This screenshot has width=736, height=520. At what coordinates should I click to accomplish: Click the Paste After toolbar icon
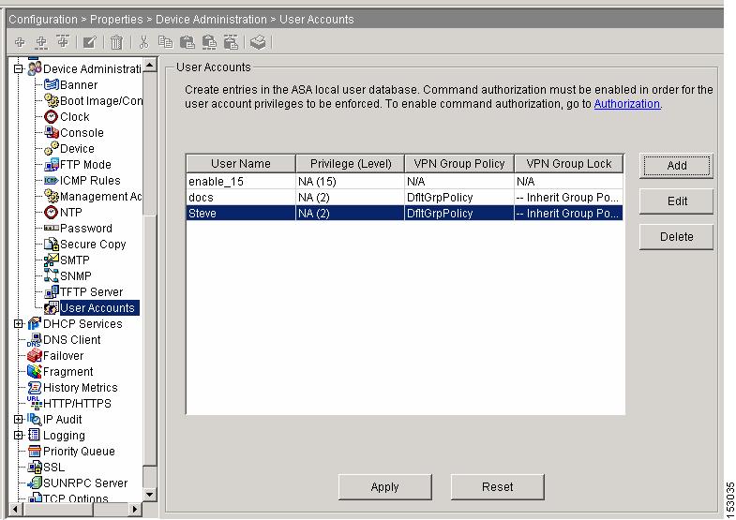[209, 43]
